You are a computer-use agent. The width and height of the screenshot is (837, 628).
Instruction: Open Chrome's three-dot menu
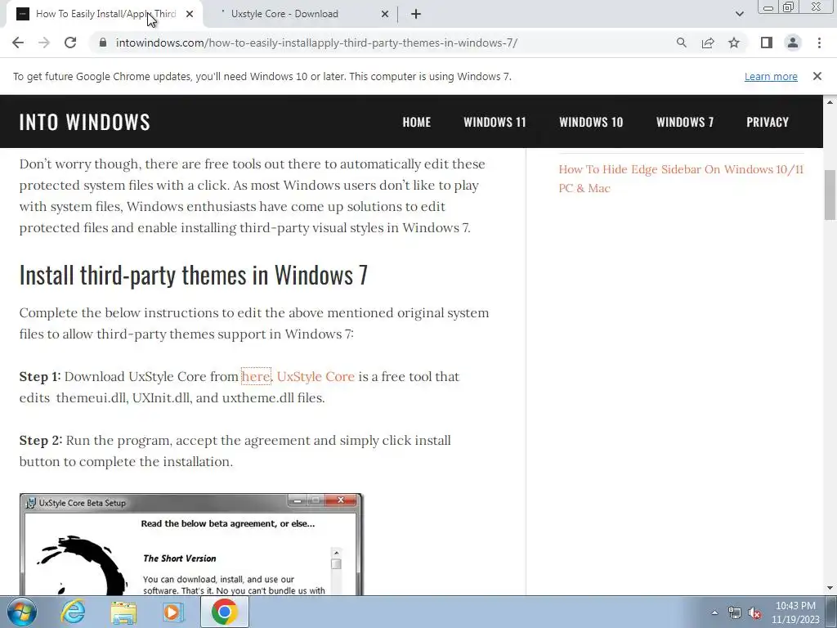point(819,43)
